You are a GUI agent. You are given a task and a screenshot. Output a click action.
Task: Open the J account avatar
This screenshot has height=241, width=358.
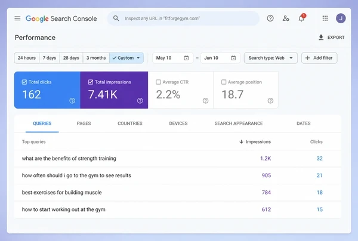click(x=341, y=18)
